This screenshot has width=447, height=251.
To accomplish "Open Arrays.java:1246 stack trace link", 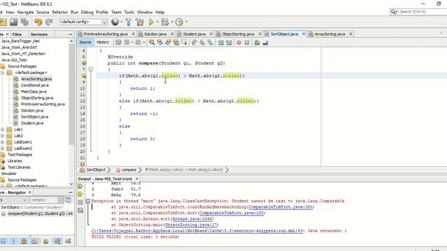I will coord(193,219).
